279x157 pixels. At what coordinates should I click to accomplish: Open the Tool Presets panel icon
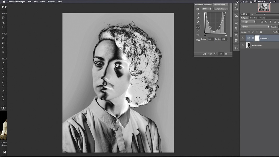tap(236, 48)
